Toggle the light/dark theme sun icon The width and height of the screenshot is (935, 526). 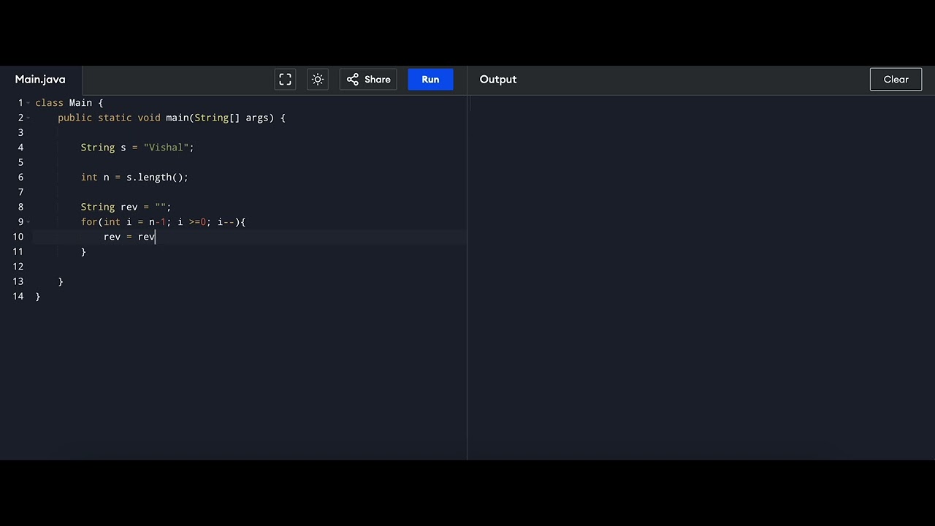[x=318, y=80]
